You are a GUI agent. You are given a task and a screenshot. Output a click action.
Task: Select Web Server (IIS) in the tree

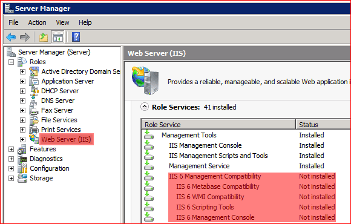coord(66,139)
